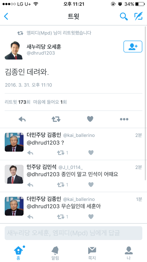Image resolution: width=147 pixels, height=262 pixels.
Task: Reply to the 무슨일인데 세훈아 tweet
Action: point(30,217)
